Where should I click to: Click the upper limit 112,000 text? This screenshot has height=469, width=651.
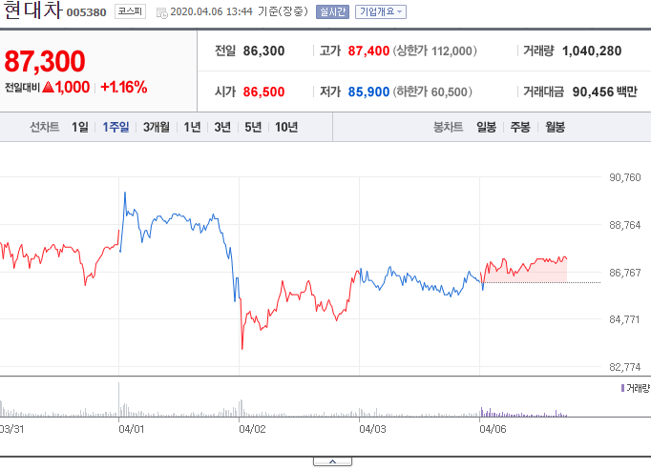pyautogui.click(x=434, y=51)
